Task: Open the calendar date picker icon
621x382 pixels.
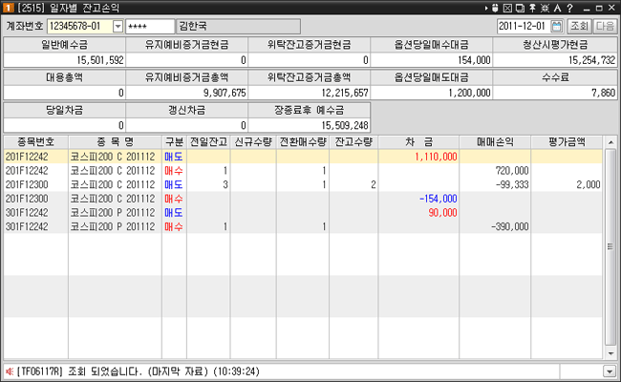Action: pos(557,27)
